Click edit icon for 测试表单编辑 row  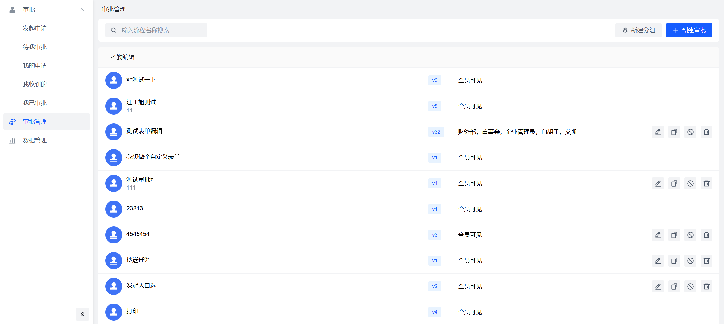coord(658,132)
